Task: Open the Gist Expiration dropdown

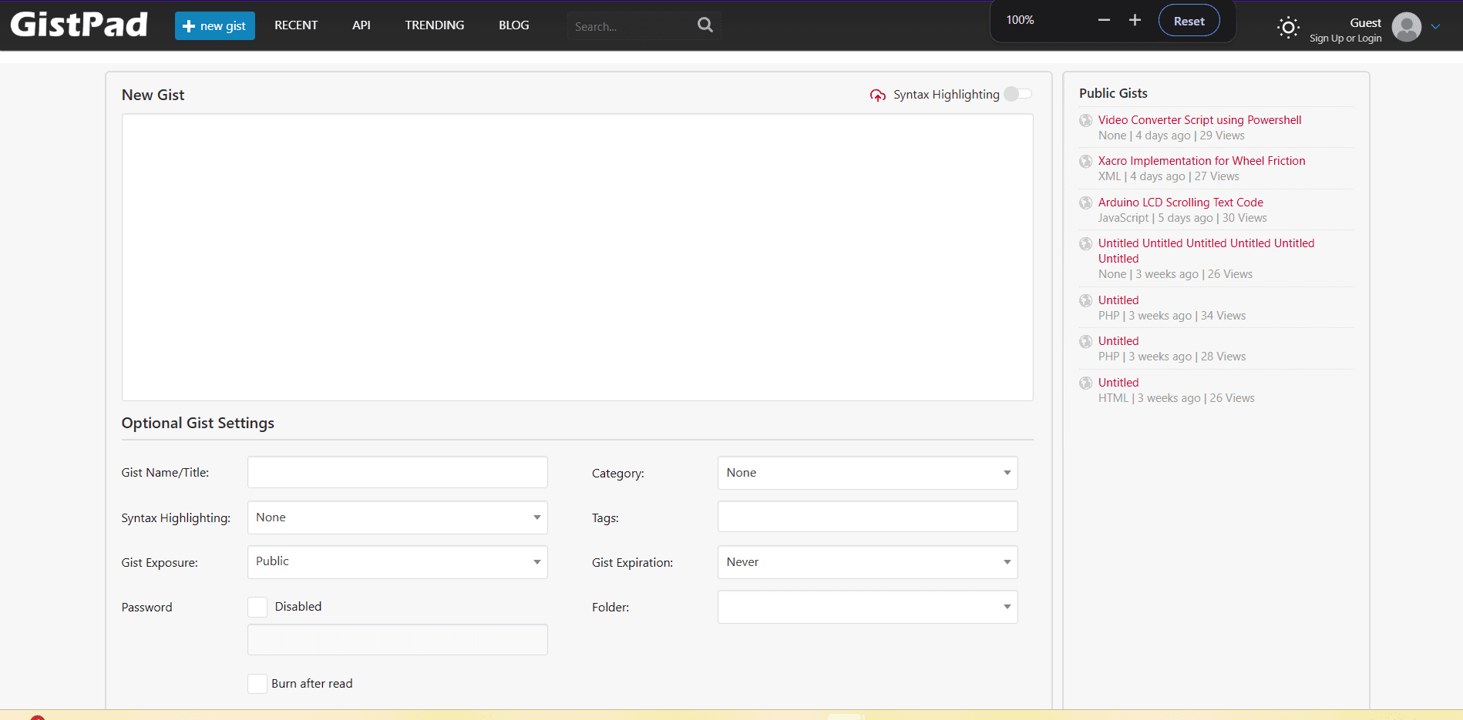Action: point(866,561)
